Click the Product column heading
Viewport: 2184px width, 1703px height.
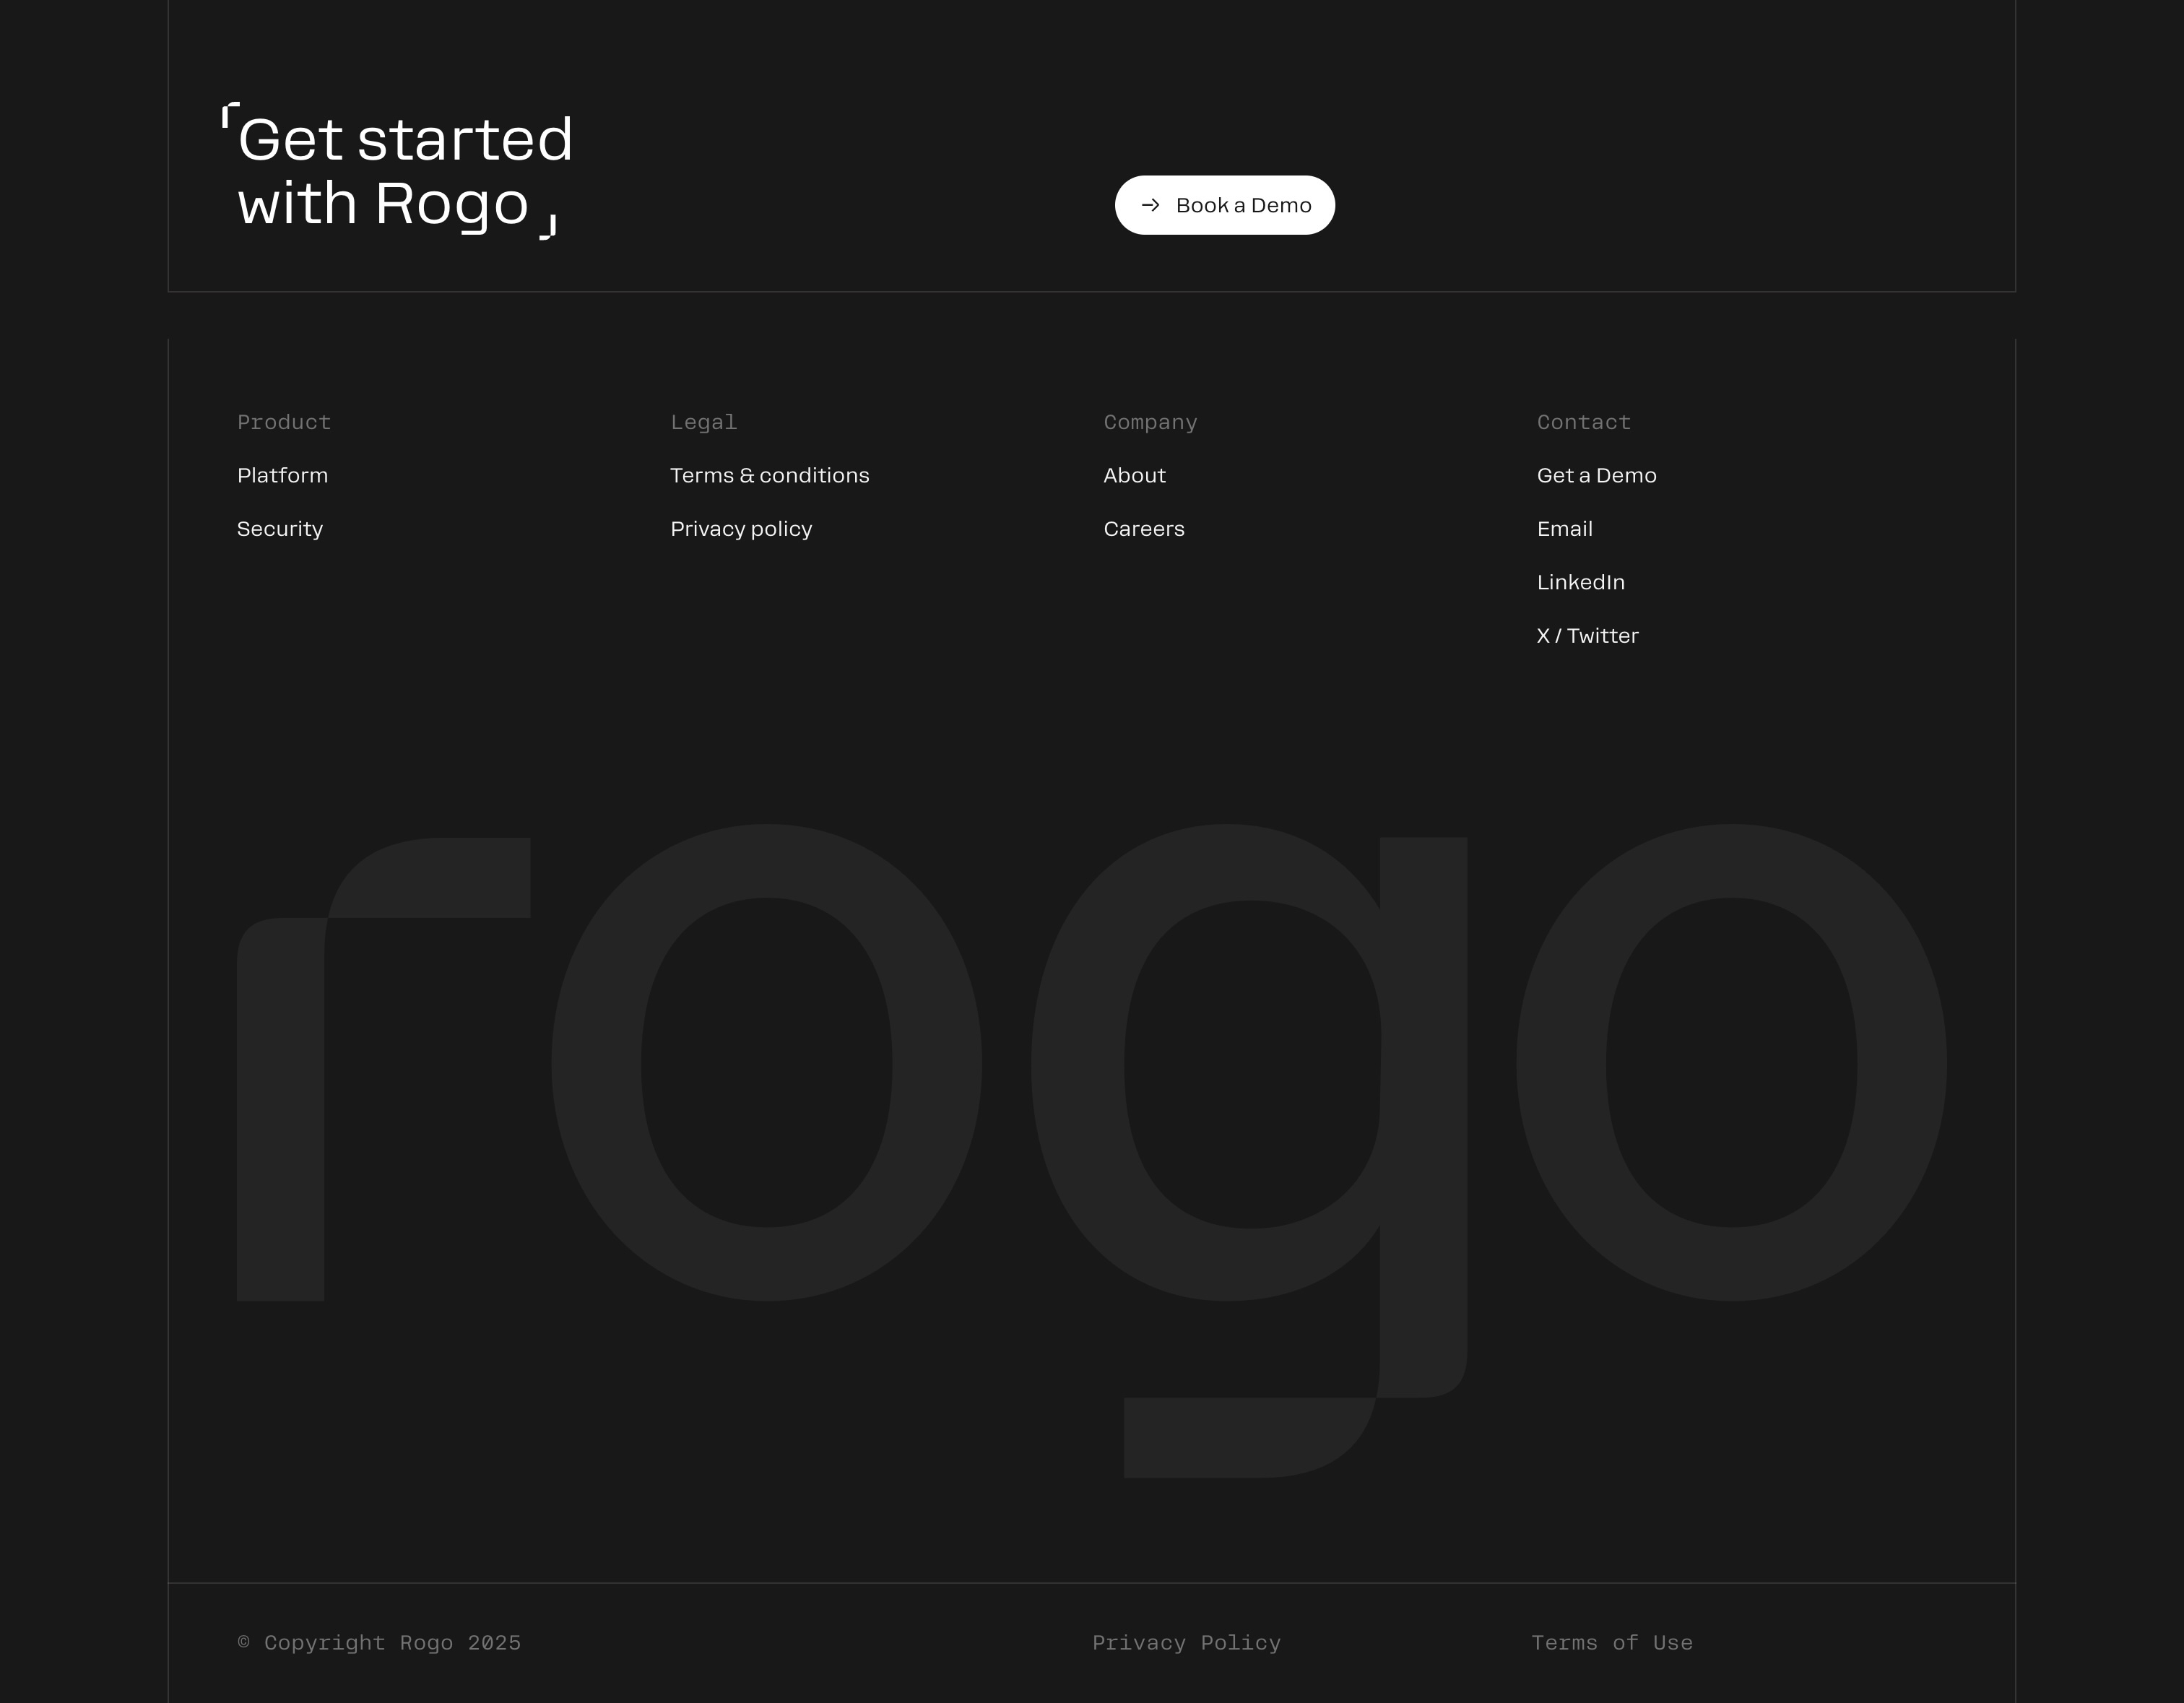click(x=284, y=422)
